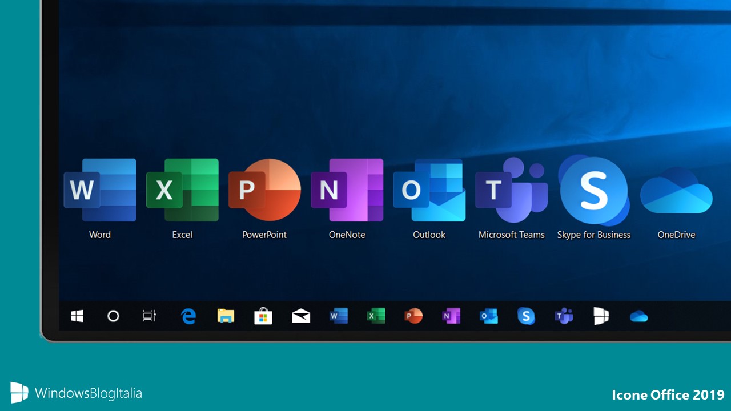
Task: Click the "OneNote" label text
Action: click(347, 235)
